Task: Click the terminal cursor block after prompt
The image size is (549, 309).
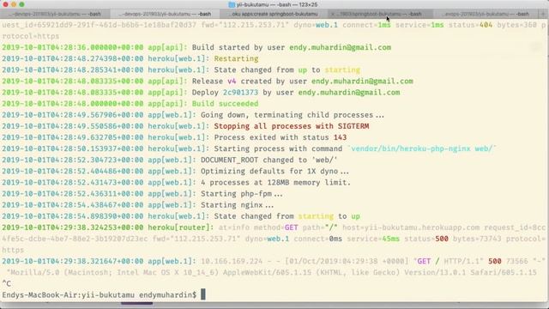Action: (203, 294)
